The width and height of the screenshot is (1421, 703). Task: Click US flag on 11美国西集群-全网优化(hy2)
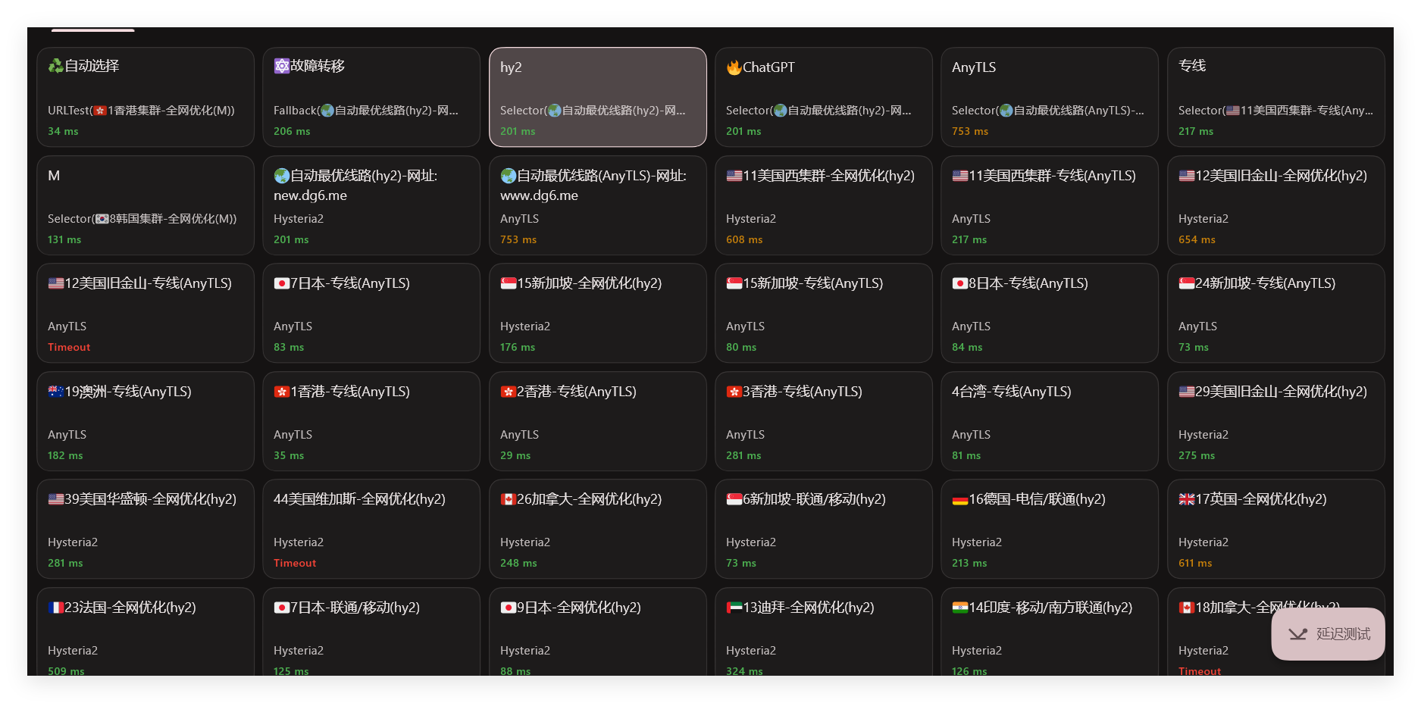pos(734,176)
